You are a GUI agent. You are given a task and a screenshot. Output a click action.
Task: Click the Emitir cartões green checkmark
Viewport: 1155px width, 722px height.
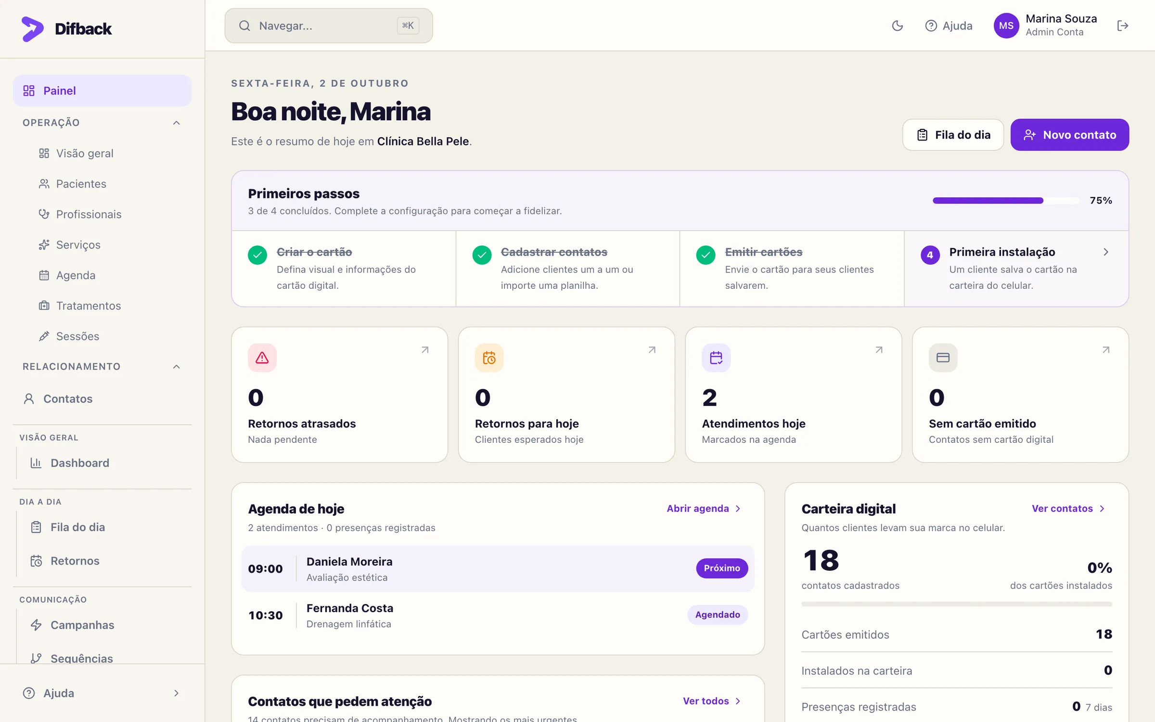pos(706,255)
